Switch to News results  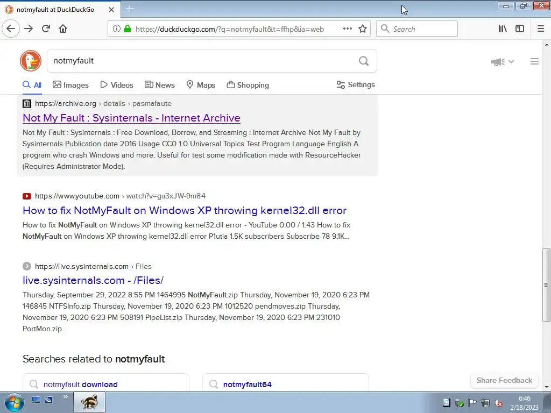(159, 85)
